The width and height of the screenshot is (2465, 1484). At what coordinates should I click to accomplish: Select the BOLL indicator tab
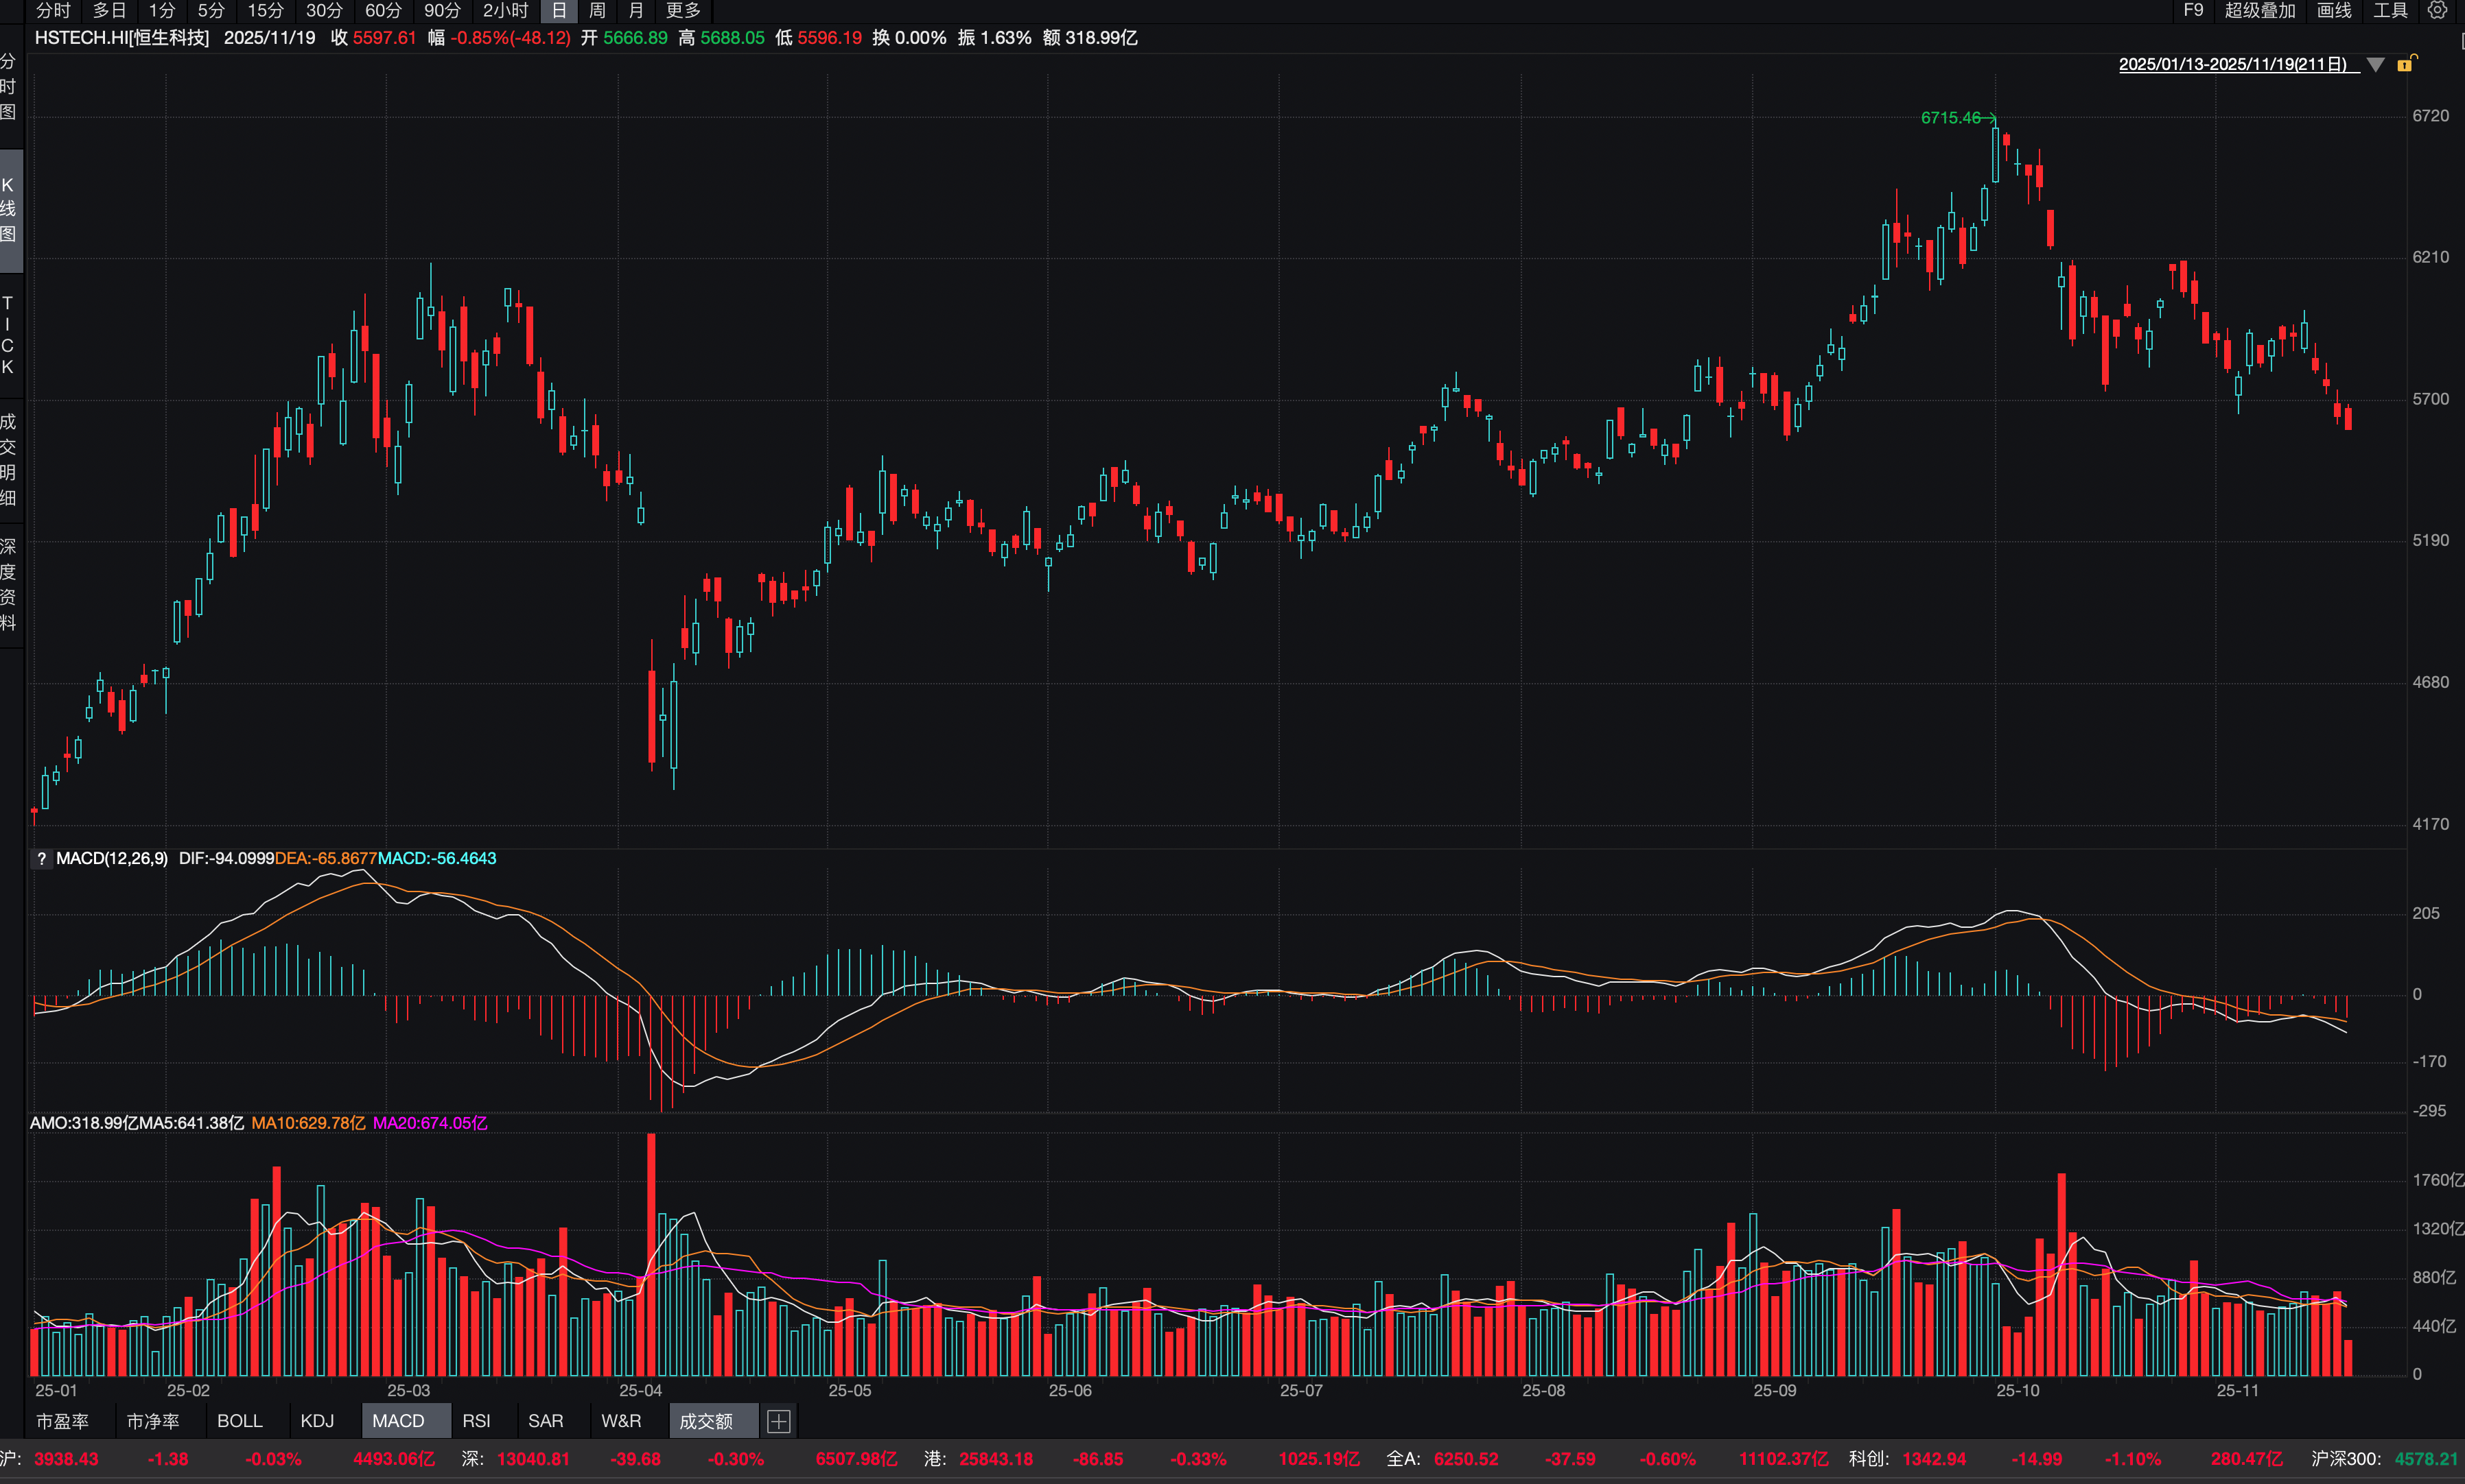click(239, 1420)
